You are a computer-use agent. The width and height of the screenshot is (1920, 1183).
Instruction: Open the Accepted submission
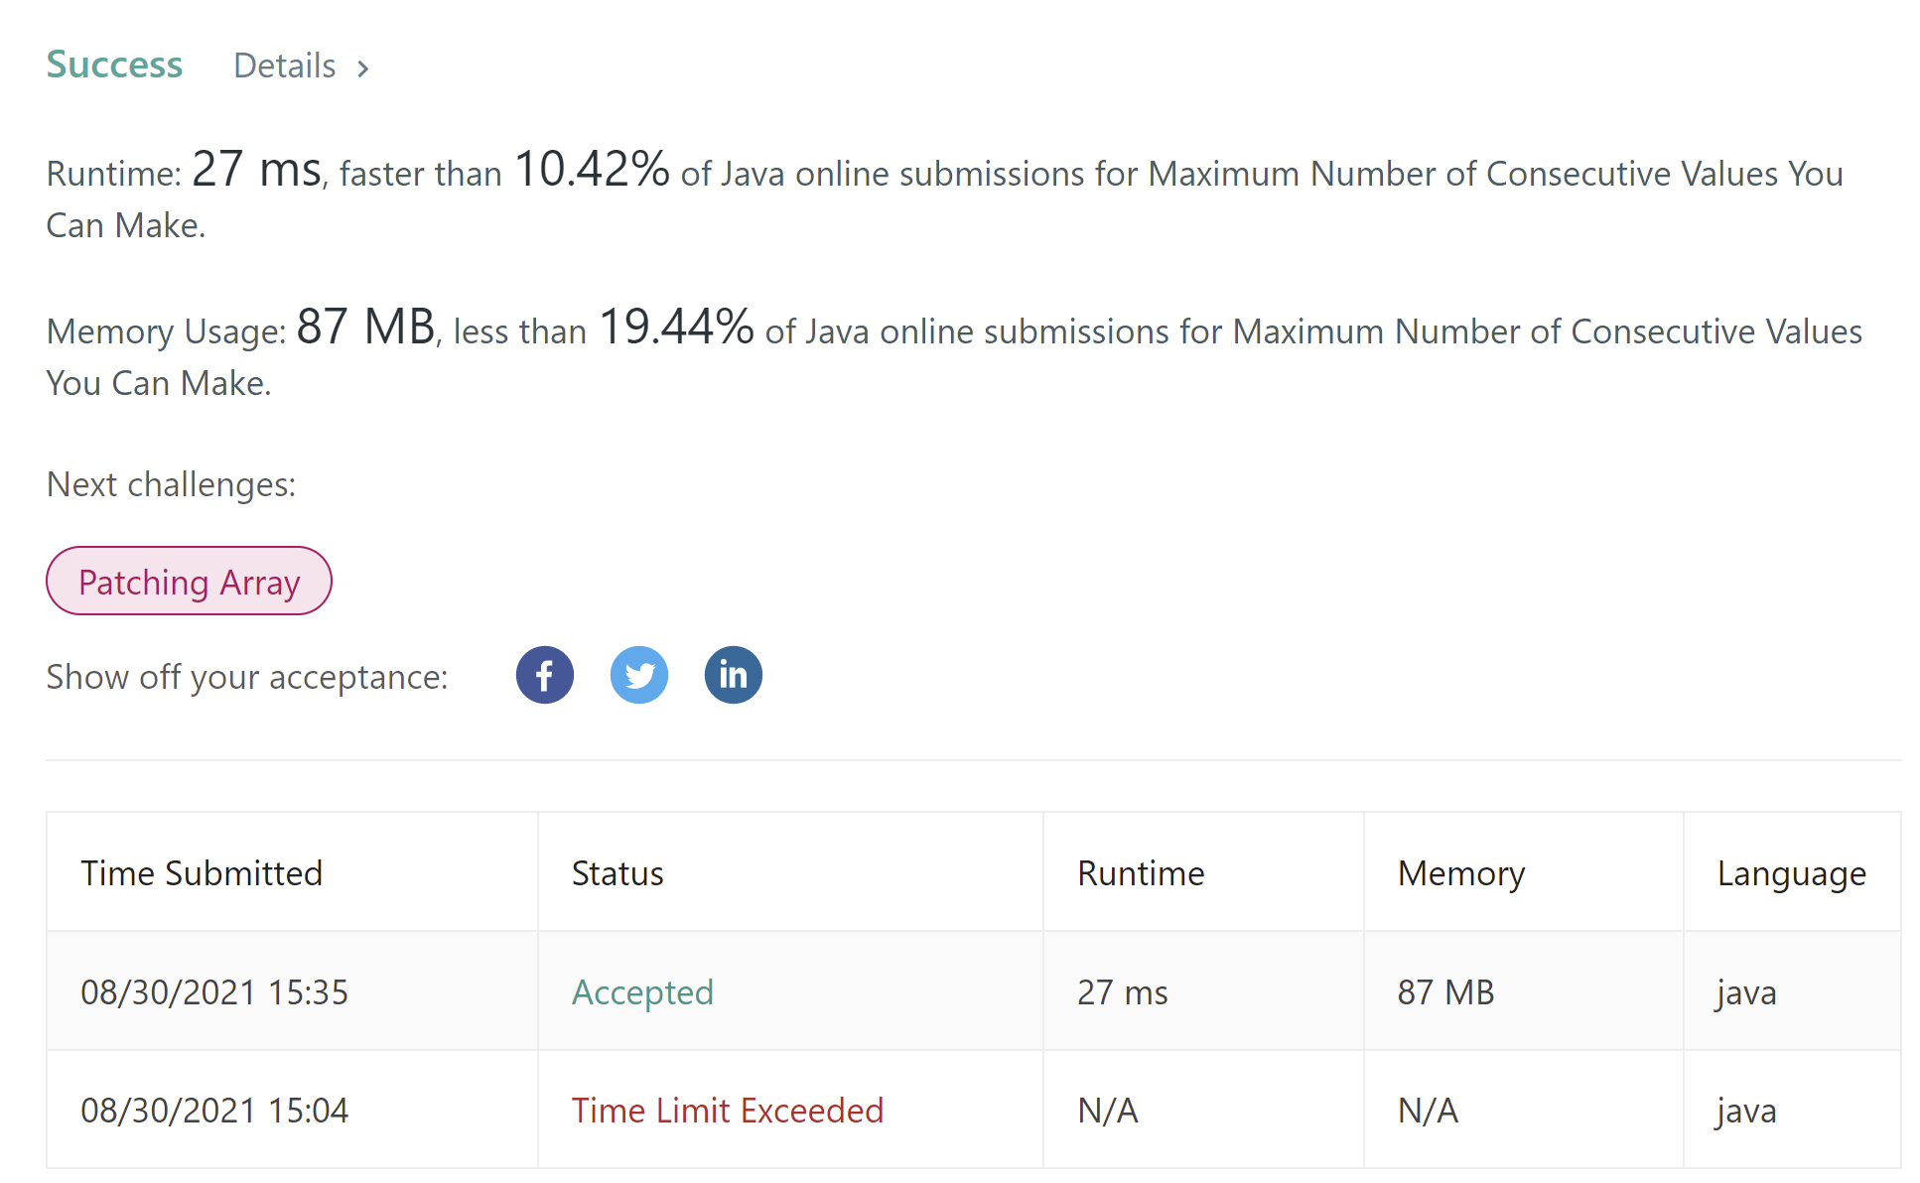click(642, 991)
